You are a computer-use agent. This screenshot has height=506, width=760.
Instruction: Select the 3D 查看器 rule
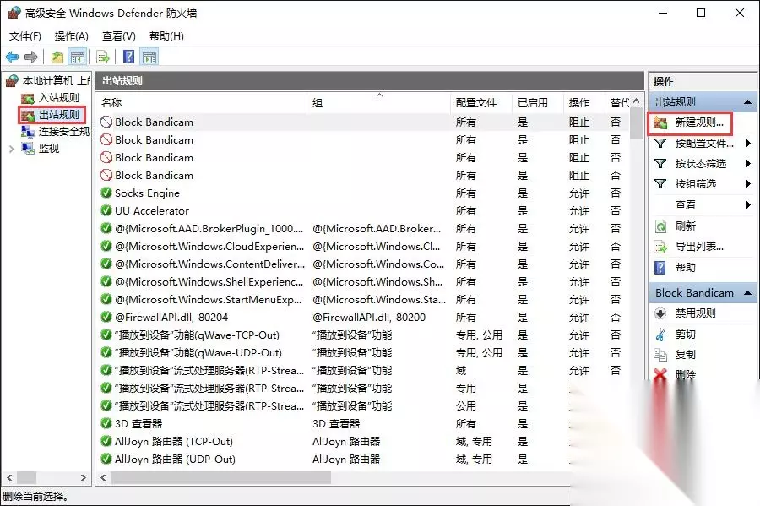[x=334, y=423]
